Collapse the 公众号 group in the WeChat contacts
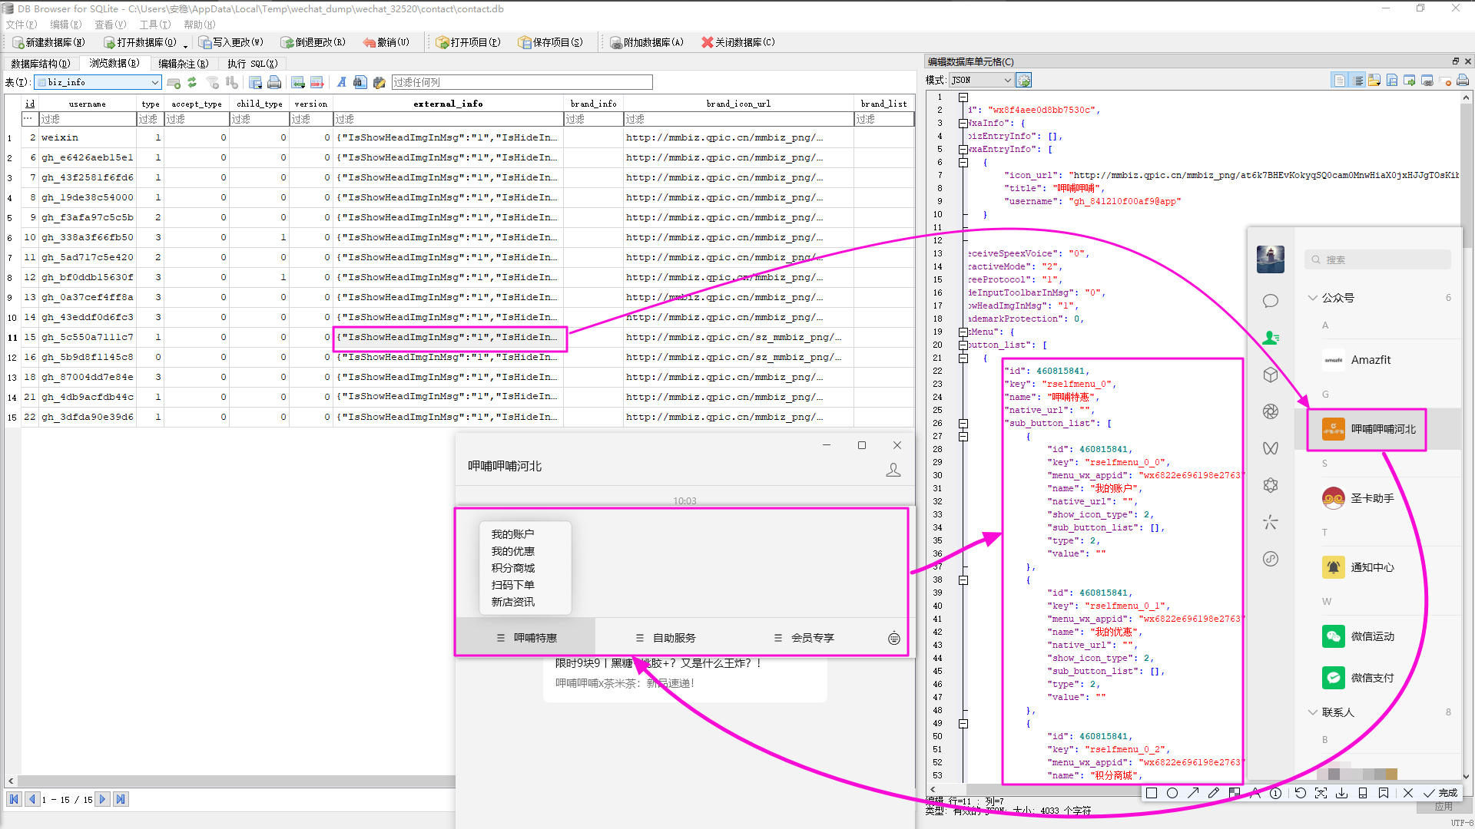The width and height of the screenshot is (1475, 829). click(1313, 298)
